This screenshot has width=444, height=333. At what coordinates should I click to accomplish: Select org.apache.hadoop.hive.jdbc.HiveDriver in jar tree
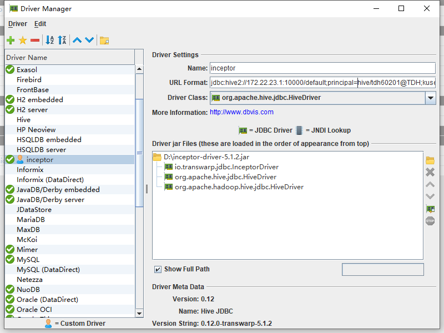coord(239,187)
